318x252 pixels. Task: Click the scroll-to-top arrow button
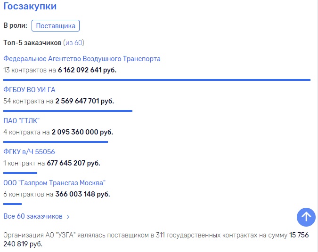pyautogui.click(x=306, y=216)
